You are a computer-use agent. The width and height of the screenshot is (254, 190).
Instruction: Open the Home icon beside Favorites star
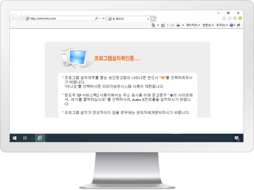(224, 18)
